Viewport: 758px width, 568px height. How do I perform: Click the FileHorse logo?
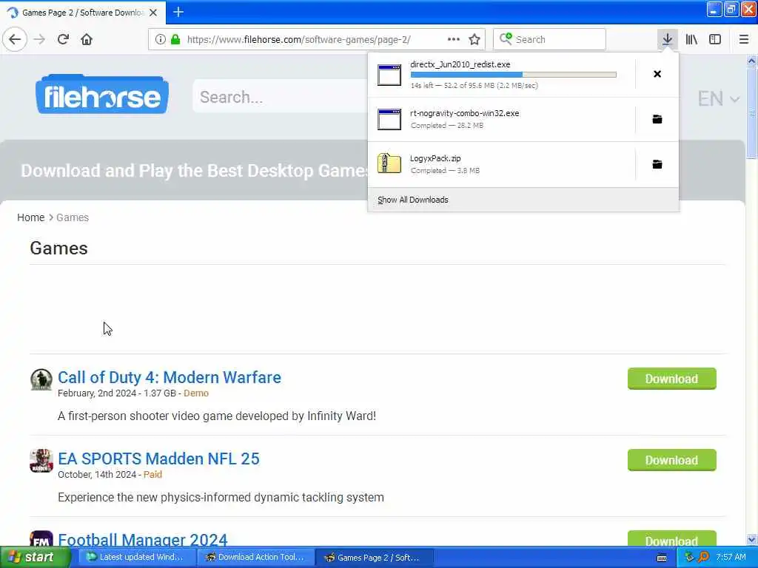[102, 94]
